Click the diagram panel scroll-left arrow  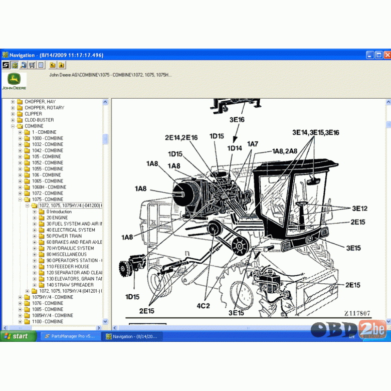pyautogui.click(x=115, y=328)
